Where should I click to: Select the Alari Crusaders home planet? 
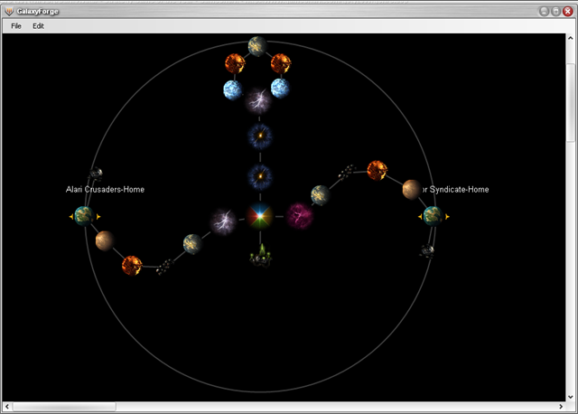pyautogui.click(x=84, y=216)
